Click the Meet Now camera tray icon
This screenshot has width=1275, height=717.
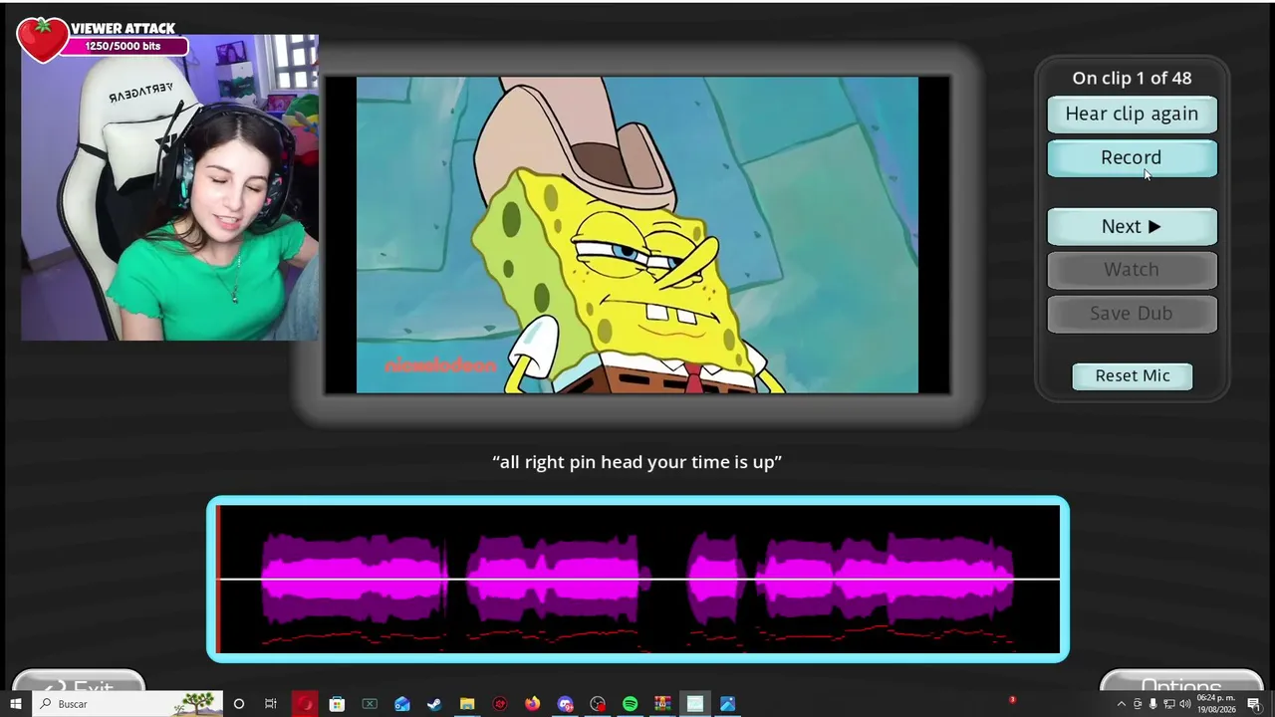(x=1138, y=704)
